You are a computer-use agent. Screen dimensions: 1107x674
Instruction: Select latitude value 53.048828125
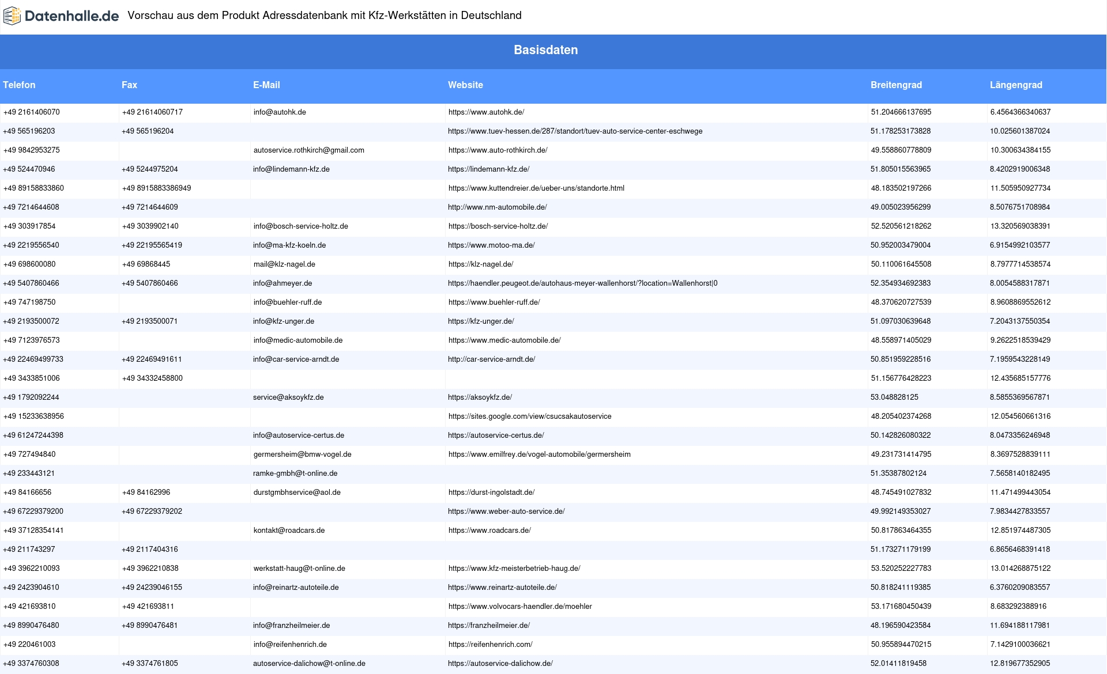pos(894,397)
